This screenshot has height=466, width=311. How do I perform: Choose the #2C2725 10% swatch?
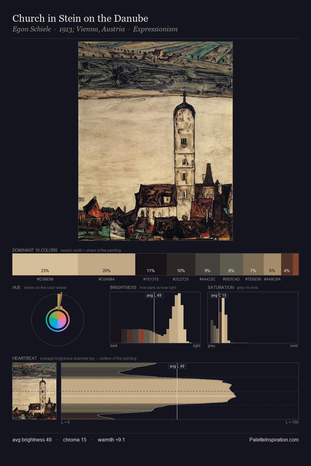click(181, 264)
